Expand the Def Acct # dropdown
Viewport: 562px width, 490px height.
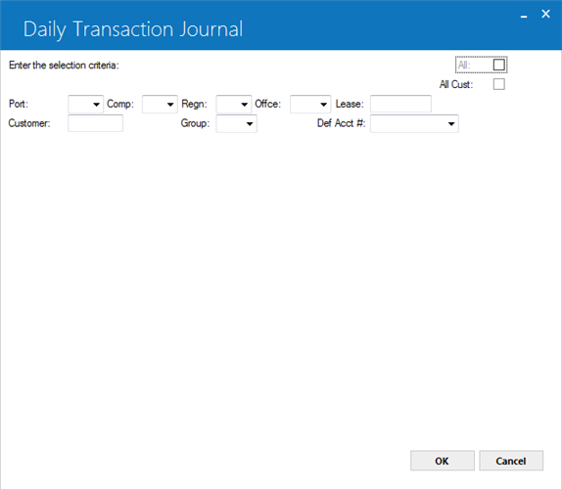(x=415, y=124)
